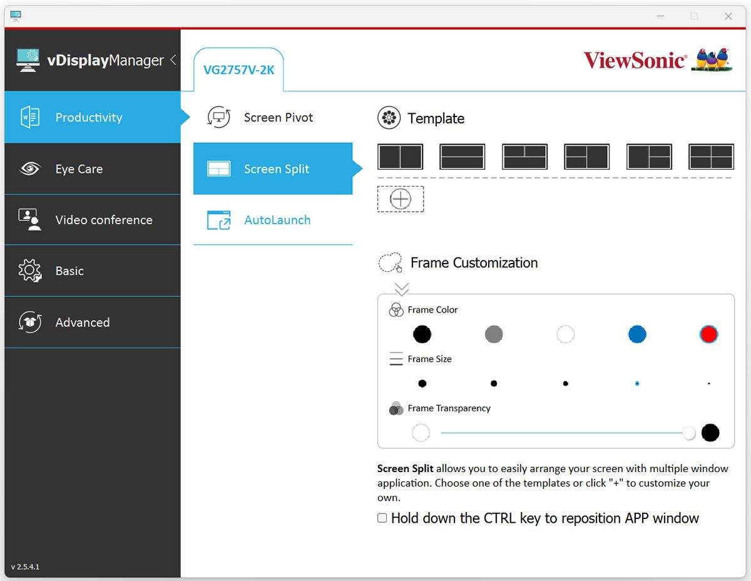The width and height of the screenshot is (751, 581).
Task: Minimize the vDisplayManager window
Action: [x=661, y=16]
